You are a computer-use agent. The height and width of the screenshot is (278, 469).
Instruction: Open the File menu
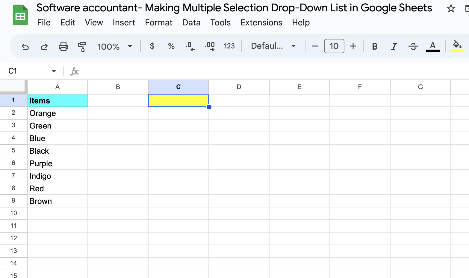[x=44, y=22]
